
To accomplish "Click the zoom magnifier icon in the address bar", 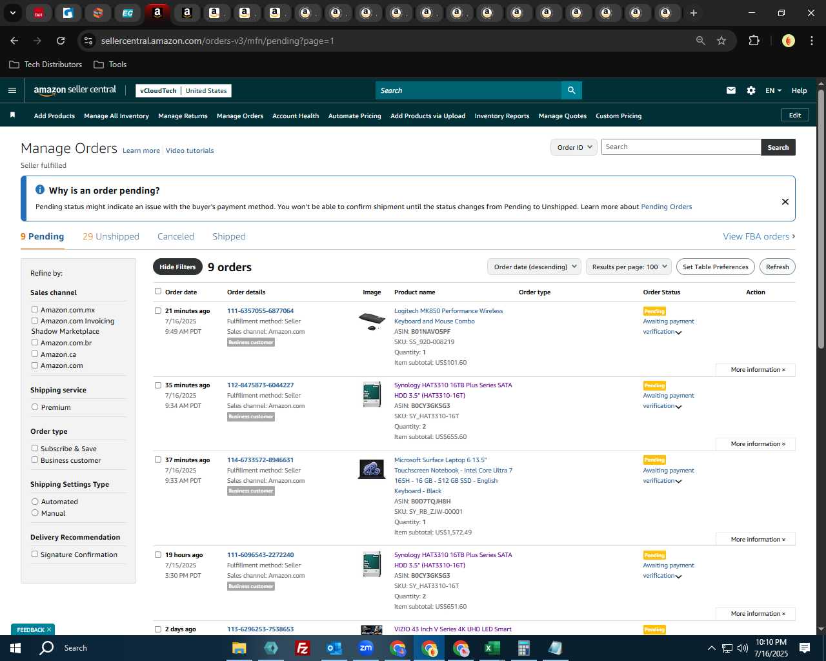I will (x=701, y=41).
